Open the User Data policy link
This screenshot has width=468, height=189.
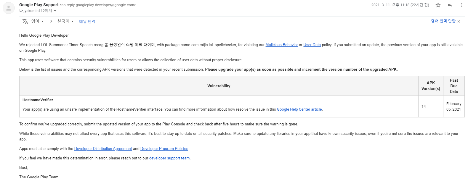312,45
